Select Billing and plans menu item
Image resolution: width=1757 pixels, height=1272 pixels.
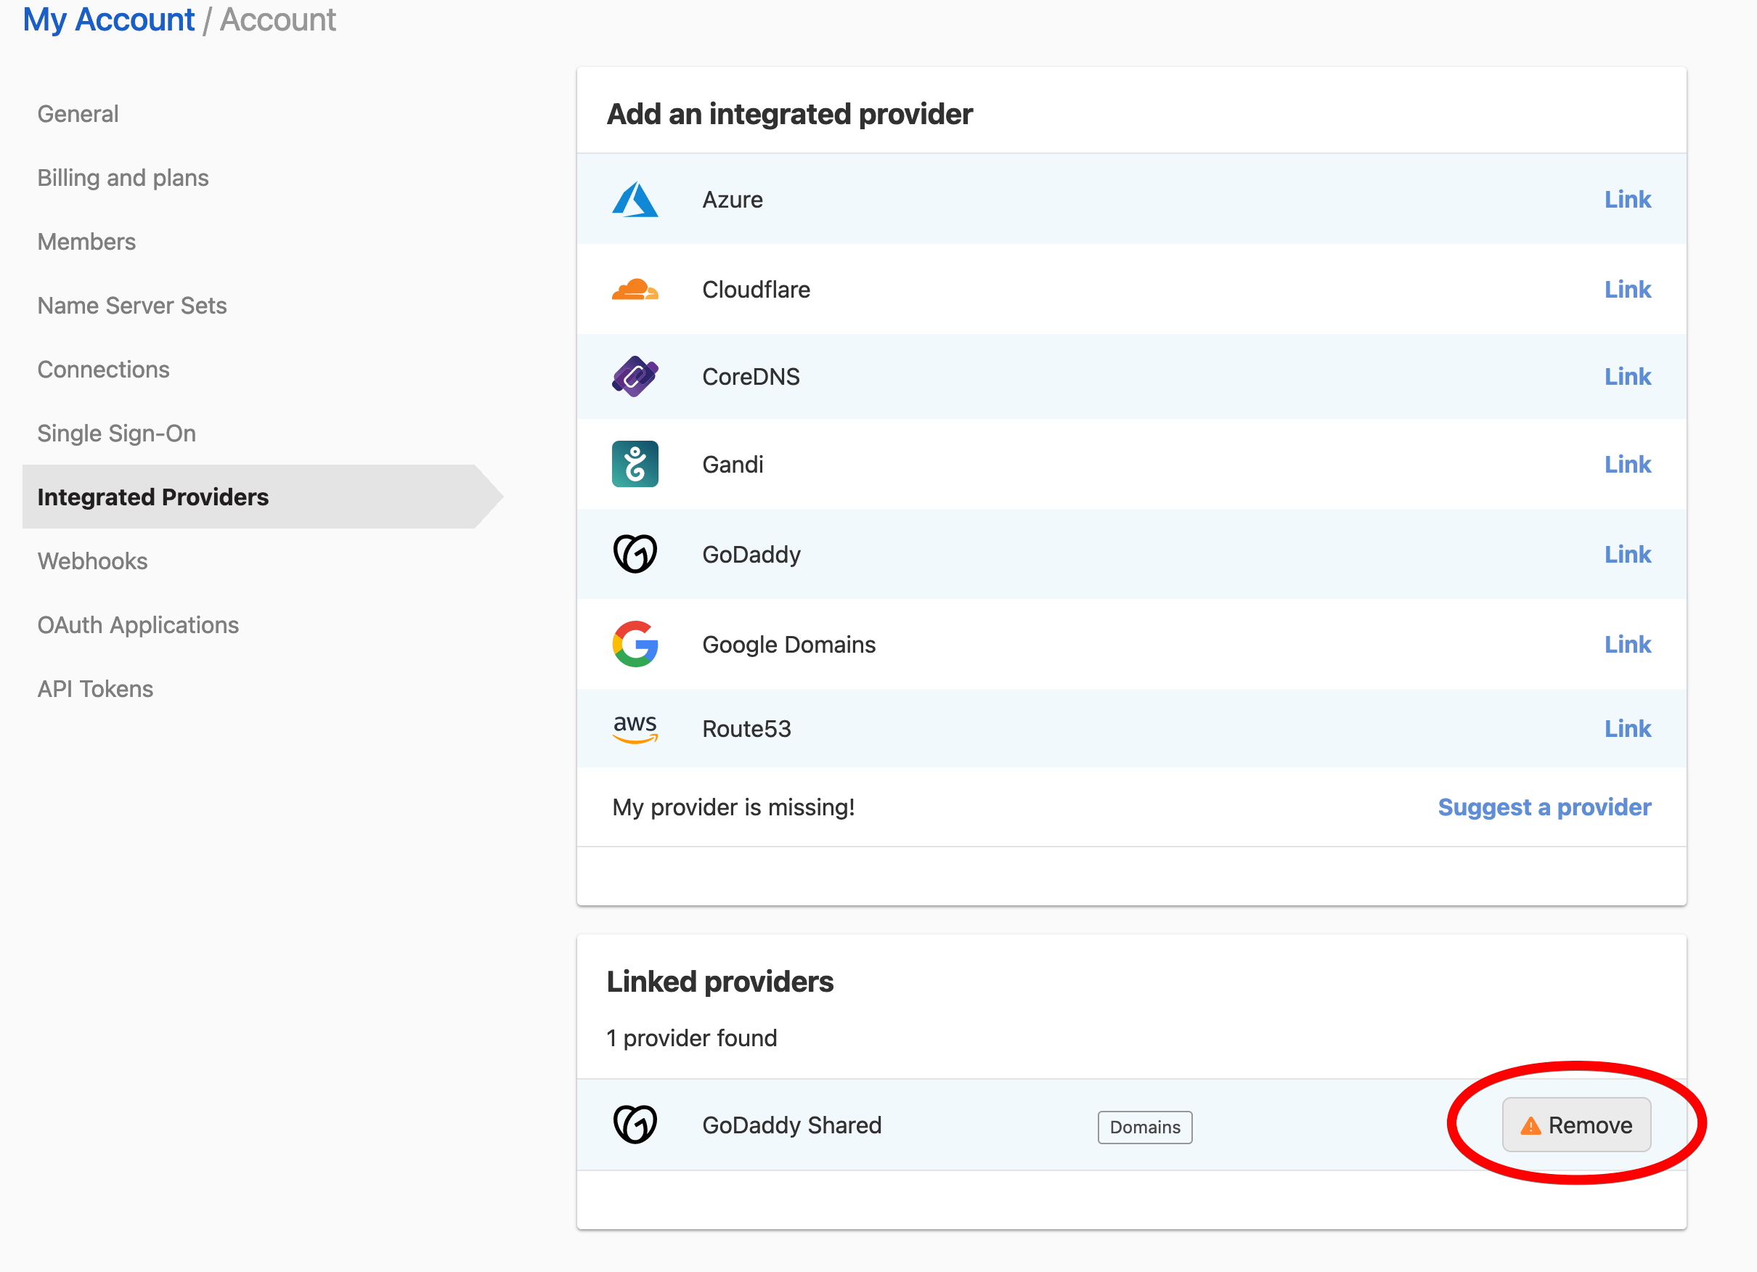pos(124,177)
